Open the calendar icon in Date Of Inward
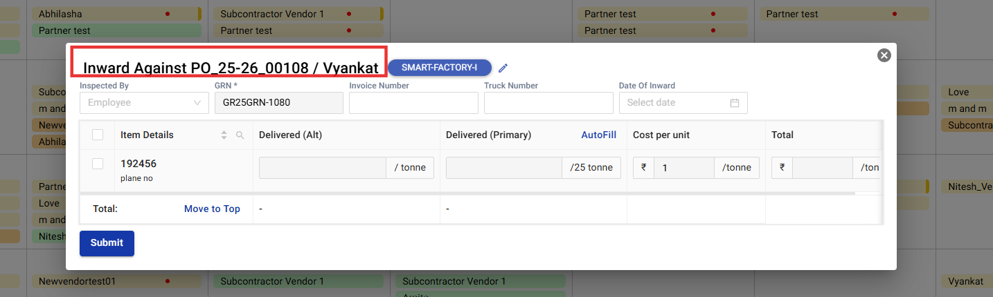The height and width of the screenshot is (297, 993). (735, 103)
